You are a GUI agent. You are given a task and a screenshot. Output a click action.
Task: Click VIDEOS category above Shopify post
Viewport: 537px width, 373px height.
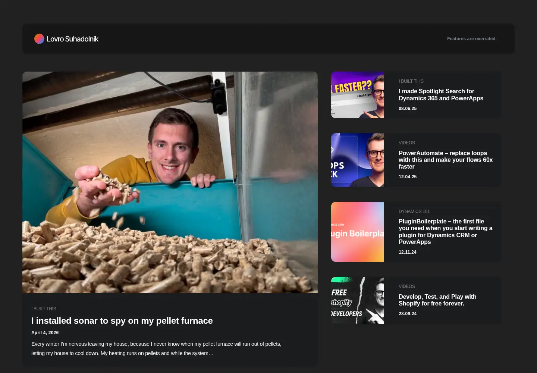click(406, 286)
